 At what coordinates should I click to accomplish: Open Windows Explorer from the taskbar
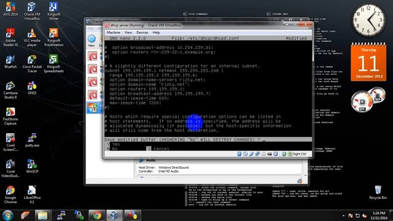point(42,215)
